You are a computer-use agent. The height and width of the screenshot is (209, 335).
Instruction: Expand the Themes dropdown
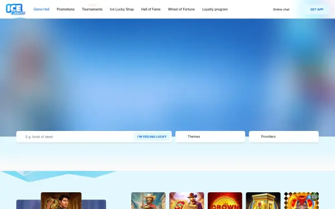coord(210,137)
